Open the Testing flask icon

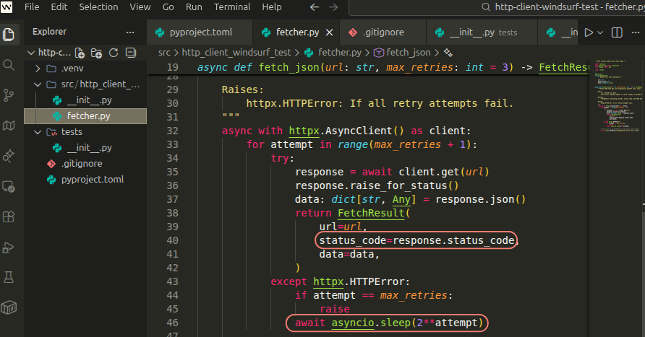pos(9,278)
